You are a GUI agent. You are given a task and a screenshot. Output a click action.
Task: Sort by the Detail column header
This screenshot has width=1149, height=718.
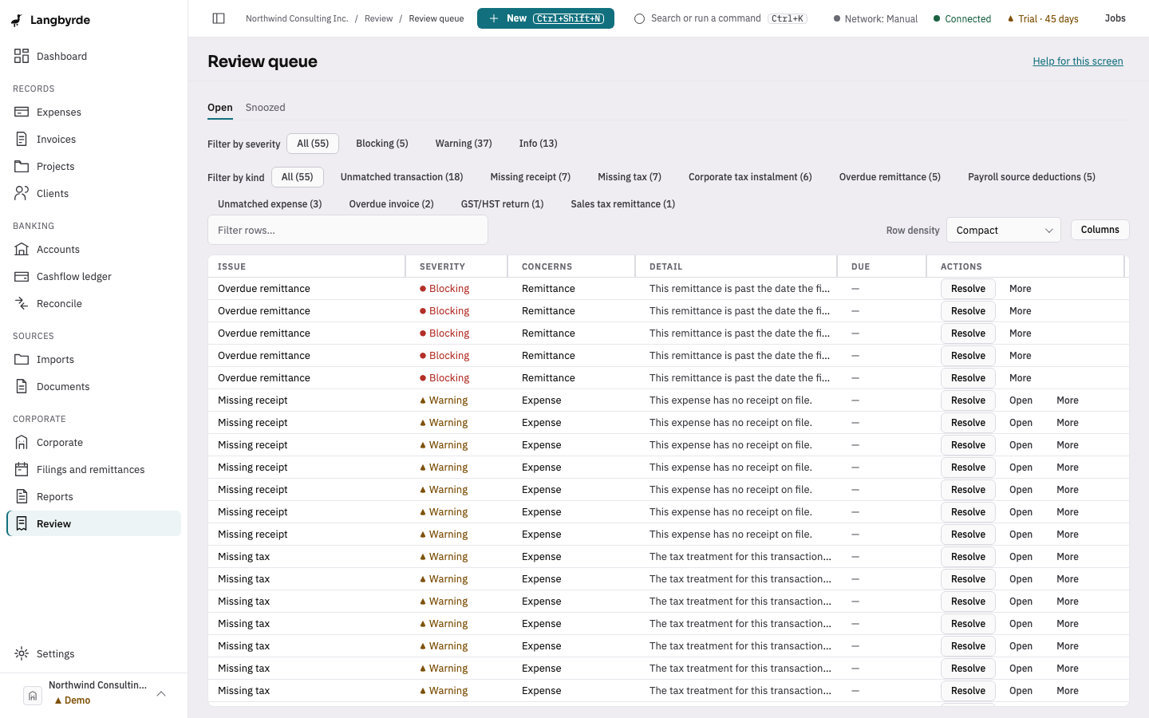tap(736, 266)
